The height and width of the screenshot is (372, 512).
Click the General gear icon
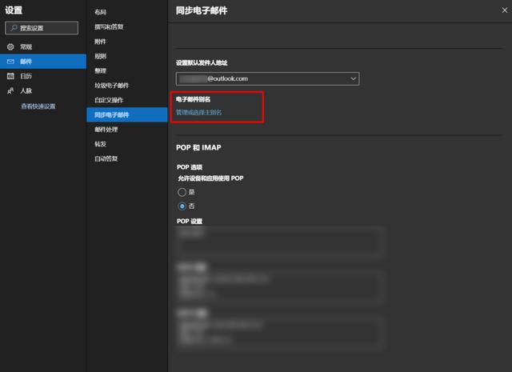pos(10,46)
